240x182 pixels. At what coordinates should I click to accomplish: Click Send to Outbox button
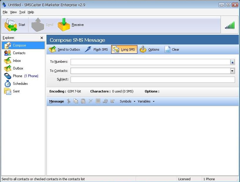pos(64,49)
